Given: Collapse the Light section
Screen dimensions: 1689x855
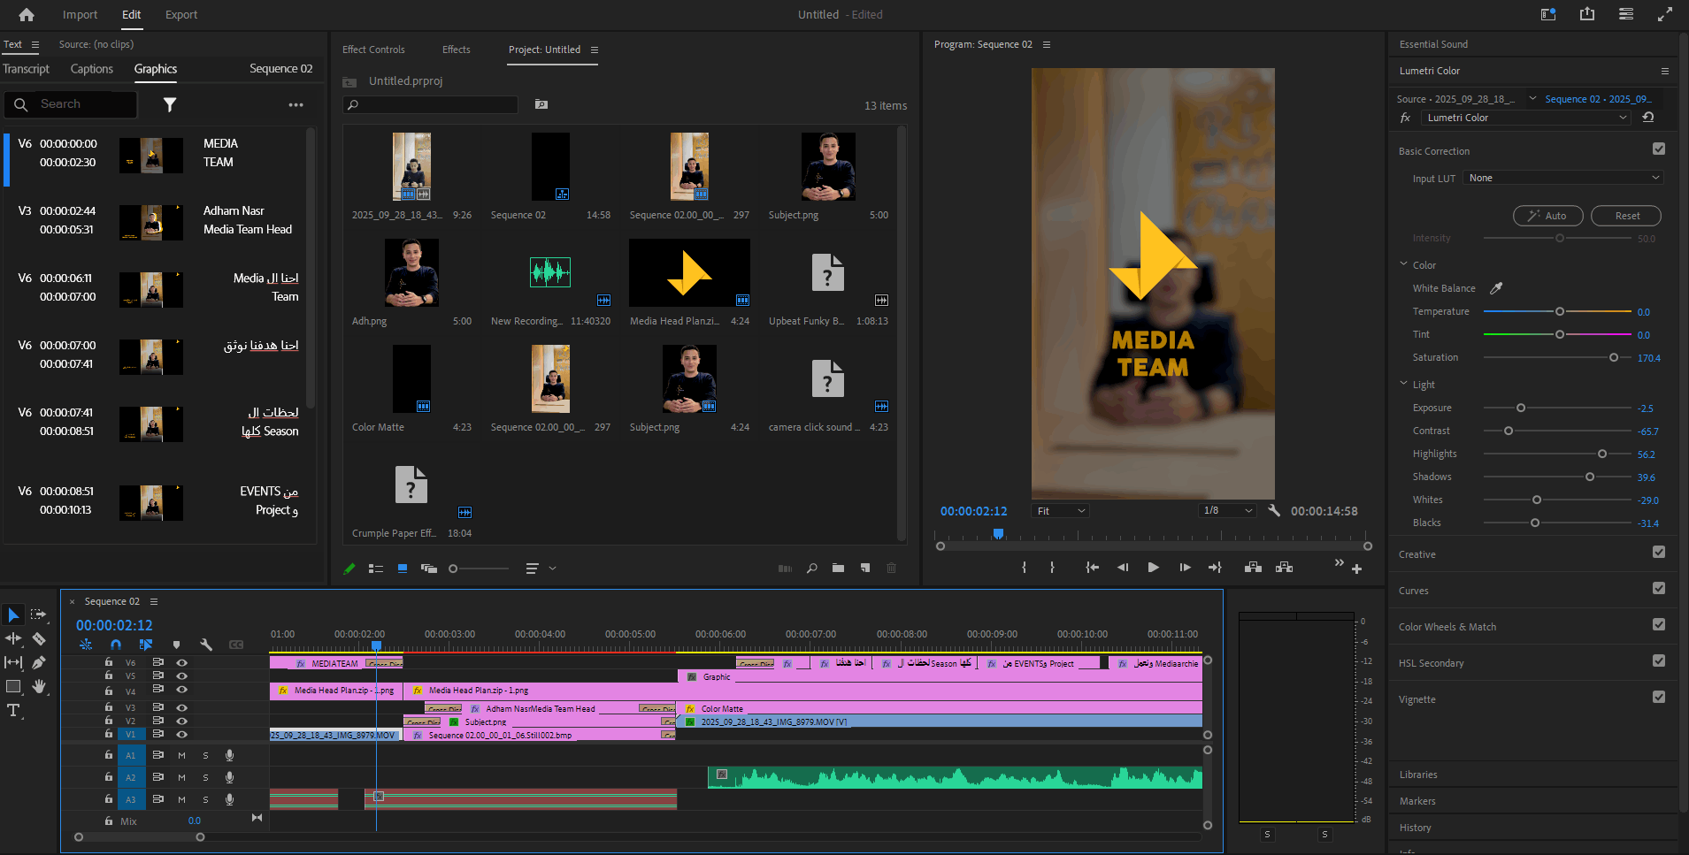Looking at the screenshot, I should pos(1404,384).
